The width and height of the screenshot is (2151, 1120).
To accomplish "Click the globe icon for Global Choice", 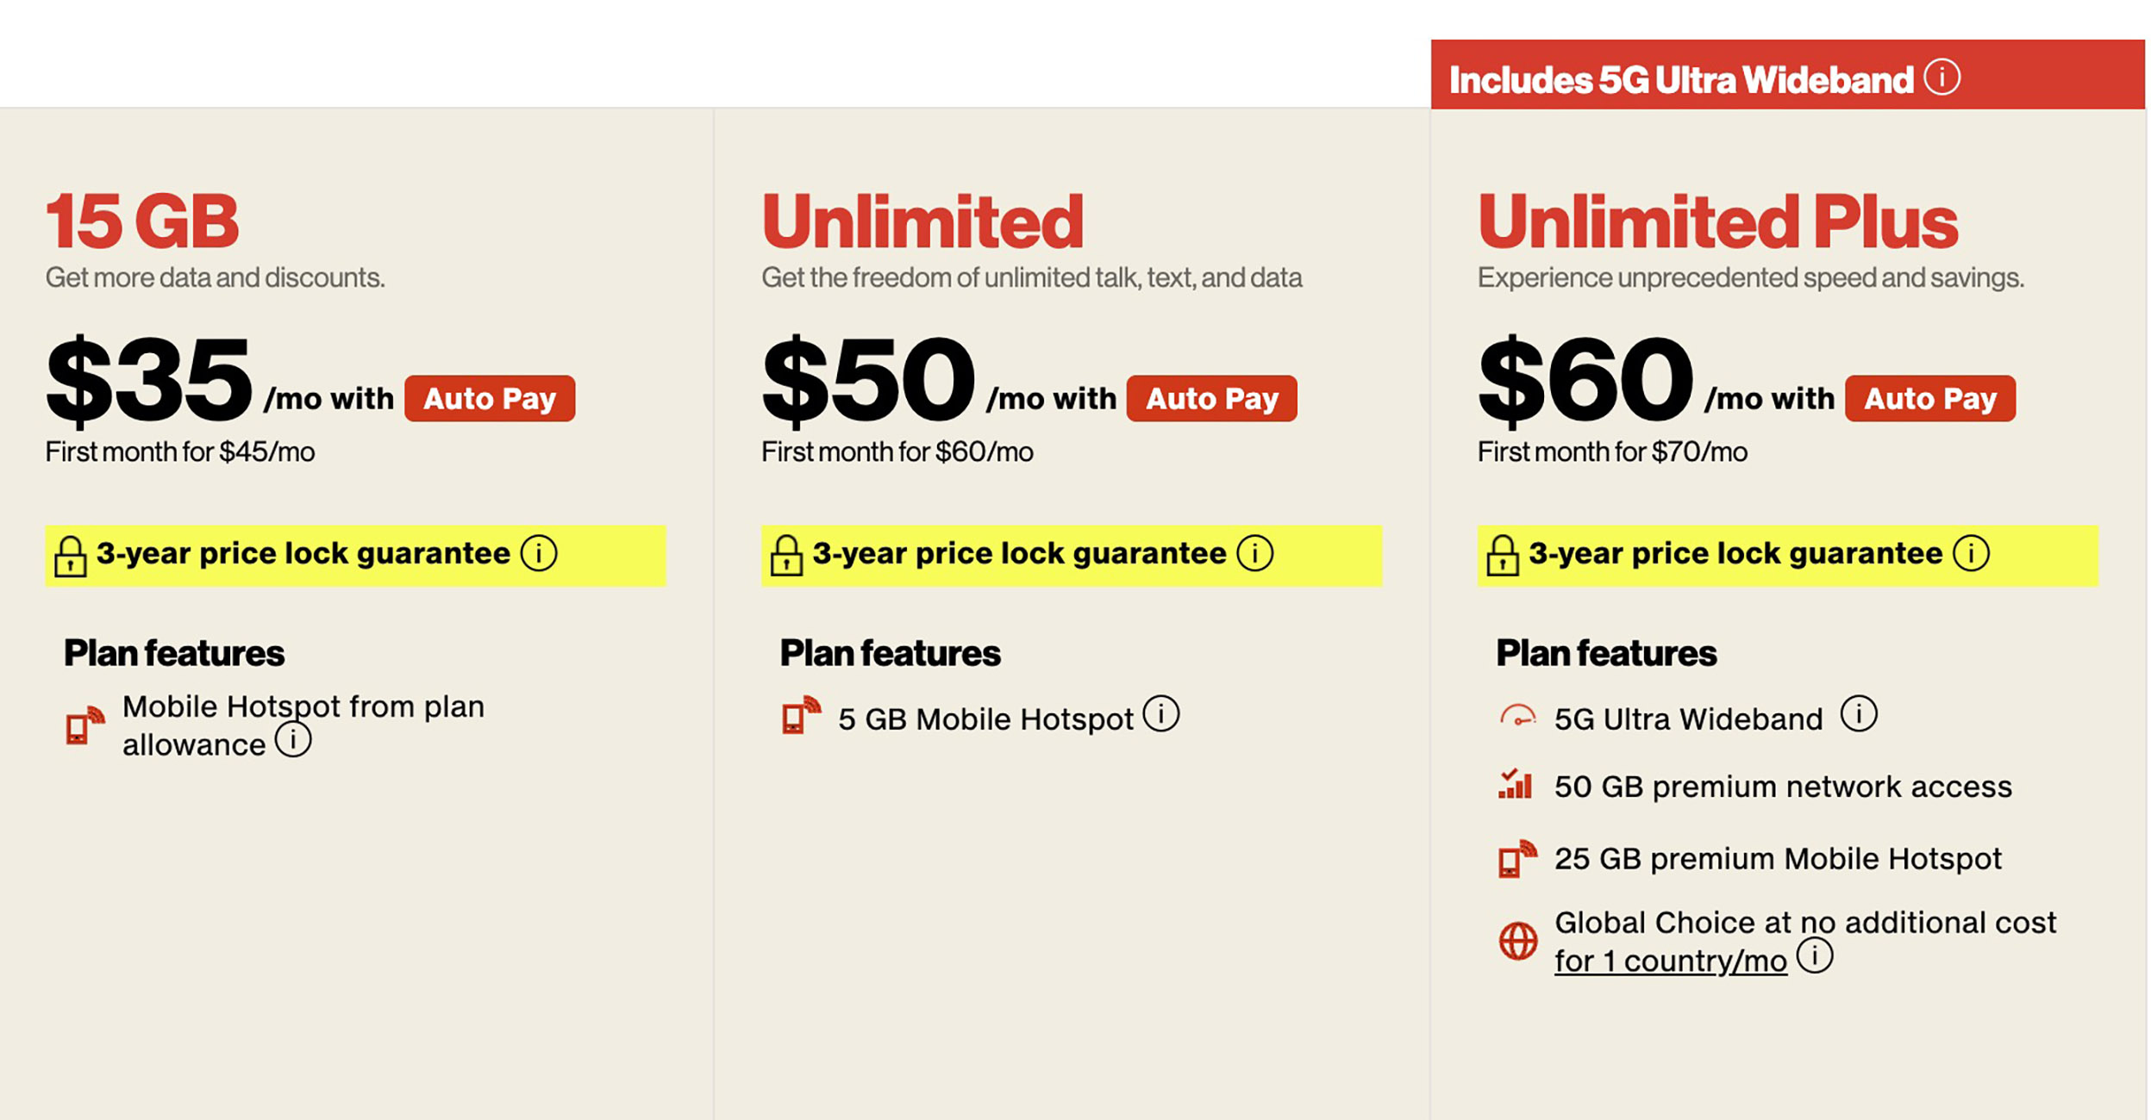I will pyautogui.click(x=1517, y=941).
